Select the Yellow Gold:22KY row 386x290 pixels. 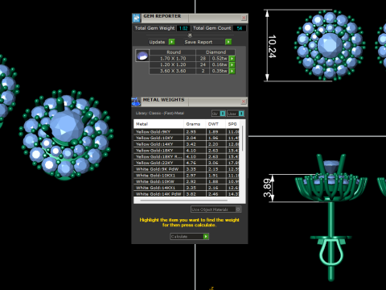187,163
